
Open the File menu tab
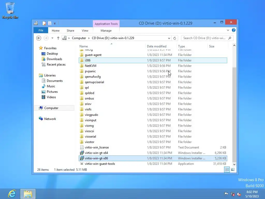(41, 31)
